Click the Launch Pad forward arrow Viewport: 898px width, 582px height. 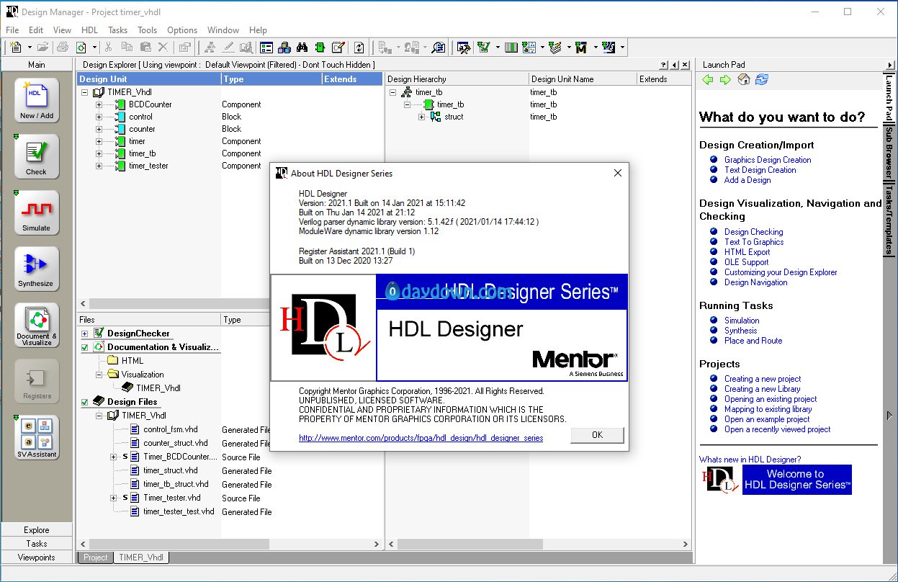(x=725, y=79)
